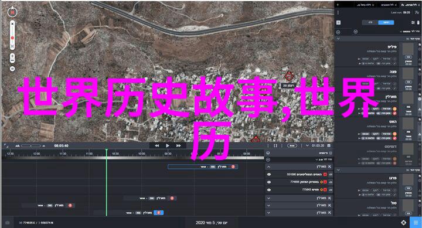The image size is (422, 228).
Task: Click the north compass icon on map
Action: tap(12, 12)
